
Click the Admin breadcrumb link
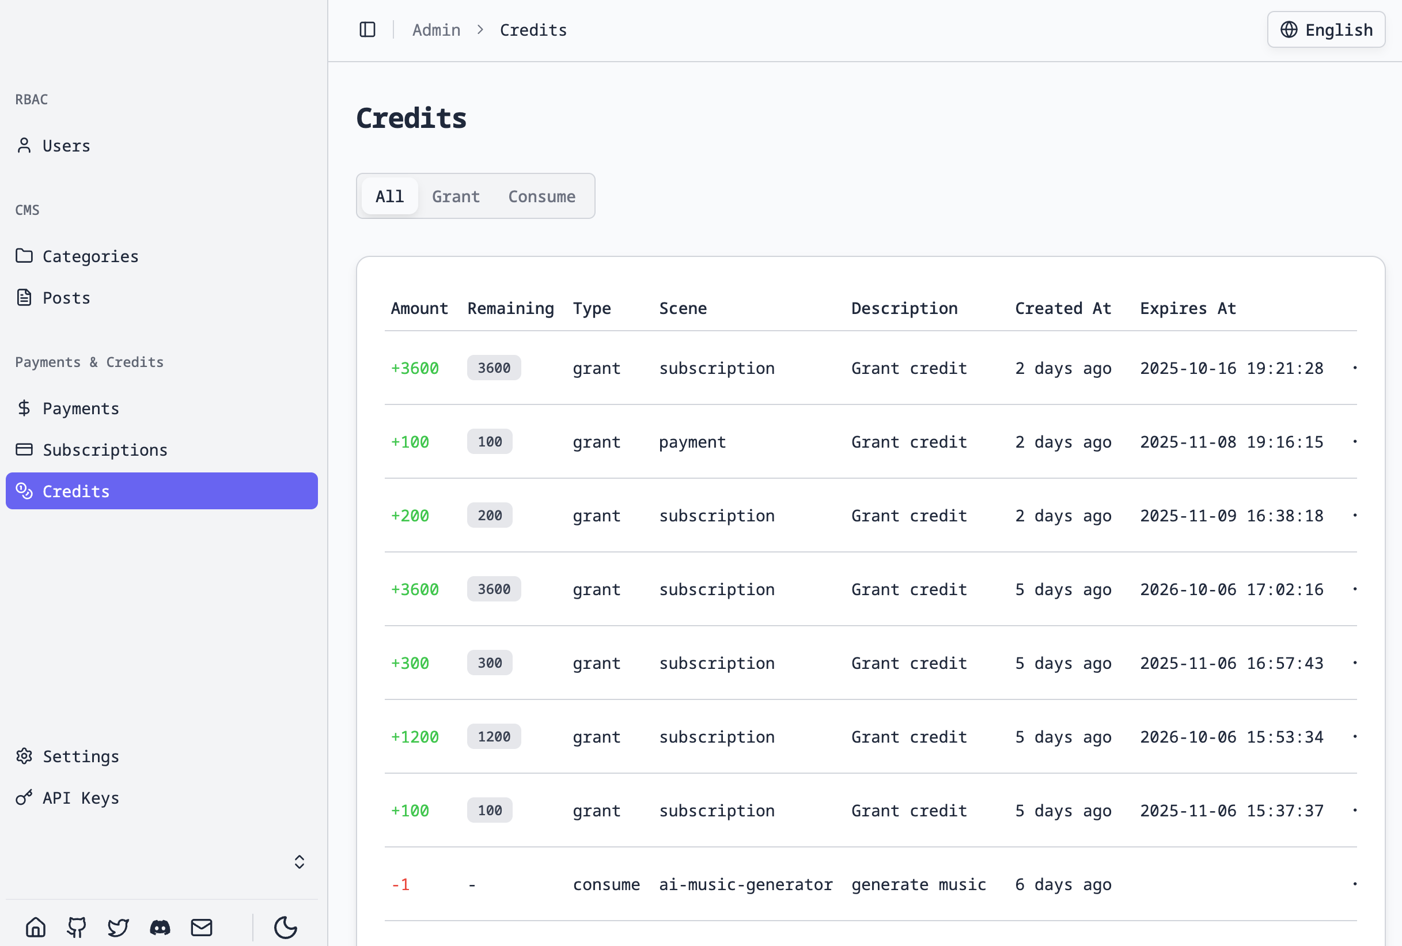pyautogui.click(x=436, y=29)
